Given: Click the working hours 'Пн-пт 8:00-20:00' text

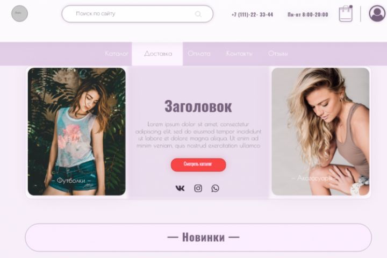Looking at the screenshot, I should 308,15.
